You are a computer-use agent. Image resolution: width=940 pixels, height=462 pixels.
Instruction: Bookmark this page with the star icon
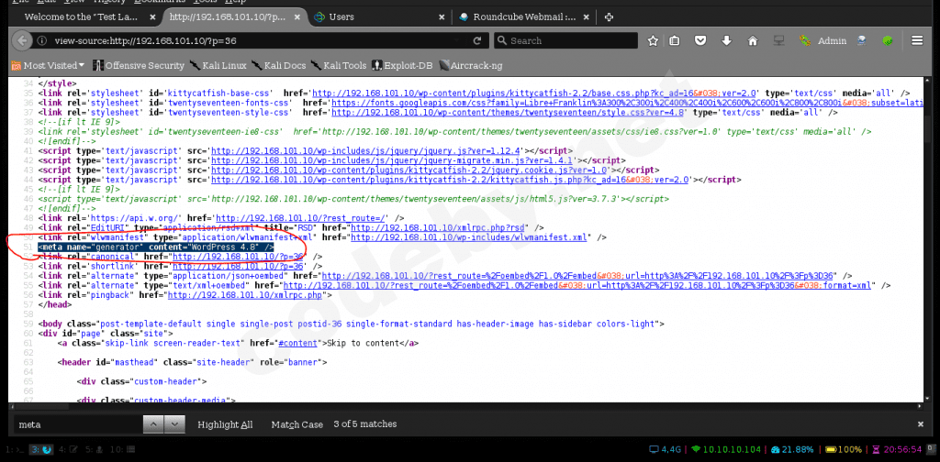(653, 40)
